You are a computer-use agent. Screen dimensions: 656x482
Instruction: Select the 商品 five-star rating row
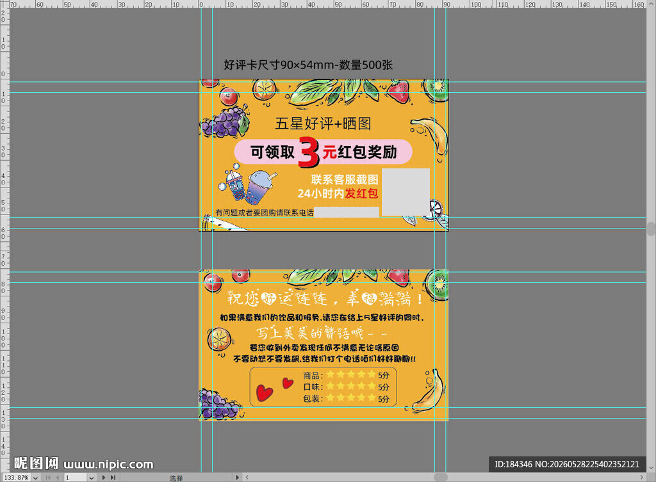coord(346,375)
